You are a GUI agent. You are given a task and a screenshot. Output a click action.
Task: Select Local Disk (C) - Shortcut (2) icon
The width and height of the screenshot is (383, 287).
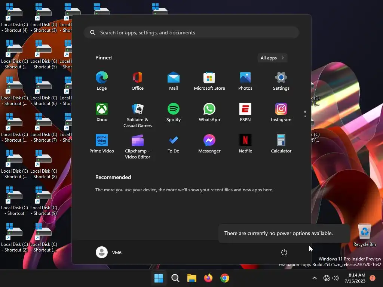[x=15, y=238]
